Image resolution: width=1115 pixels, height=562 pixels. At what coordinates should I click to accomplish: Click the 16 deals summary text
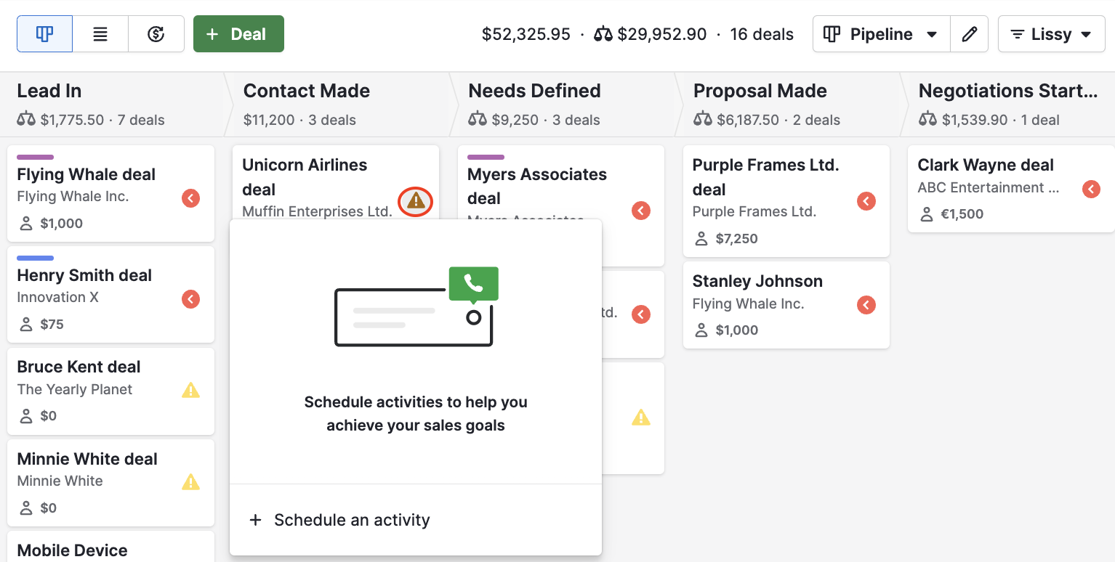click(761, 33)
